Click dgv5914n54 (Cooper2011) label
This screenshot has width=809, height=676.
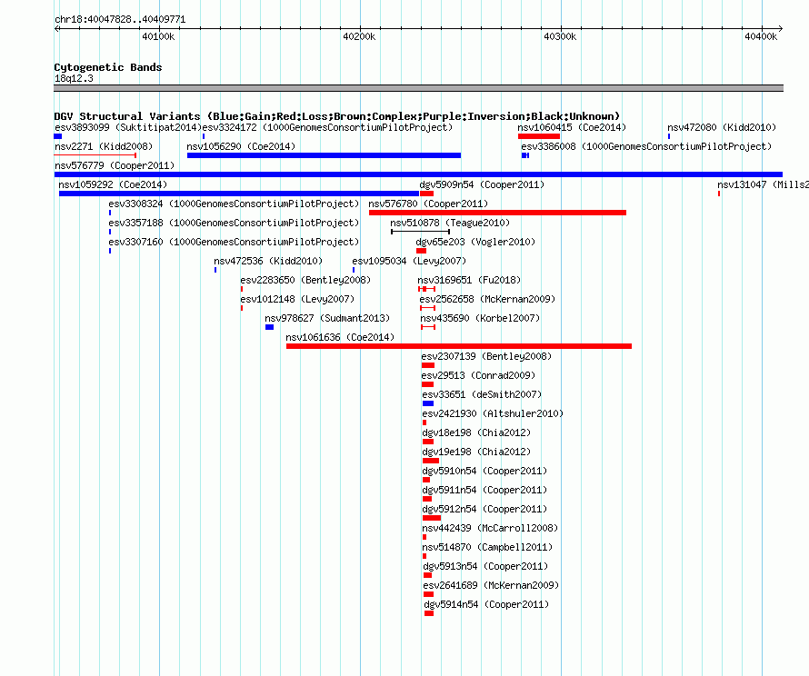[486, 604]
